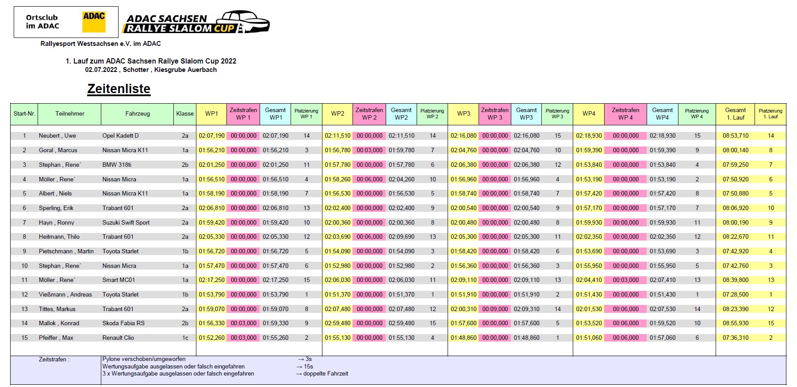
Task: Select participant "Tittes, Markus"
Action: click(57, 309)
